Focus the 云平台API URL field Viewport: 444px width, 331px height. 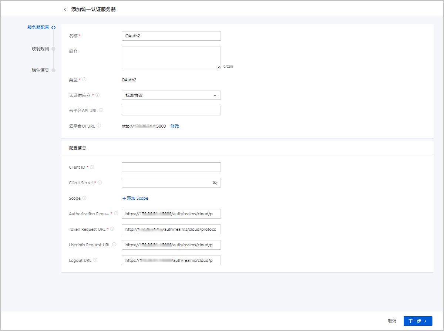pos(171,111)
